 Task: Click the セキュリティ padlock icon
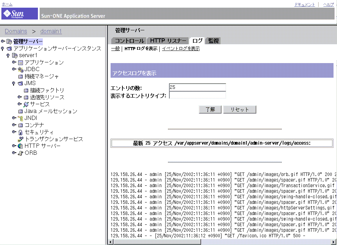(x=21, y=132)
